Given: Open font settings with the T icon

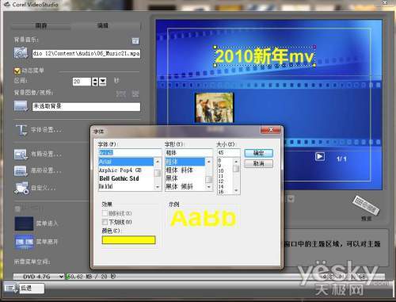Looking at the screenshot, I should [x=21, y=130].
